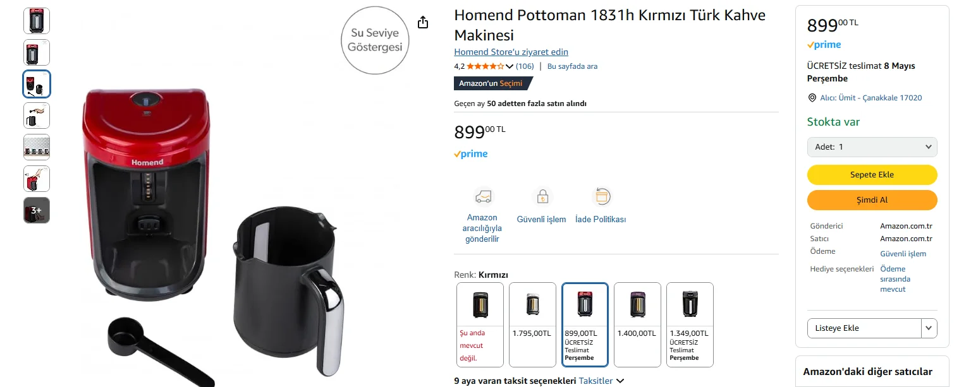
Task: Click the star rating icons
Action: pos(485,66)
